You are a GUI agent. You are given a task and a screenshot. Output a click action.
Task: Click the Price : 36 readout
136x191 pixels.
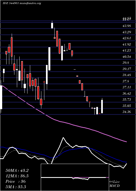(x=16, y=181)
